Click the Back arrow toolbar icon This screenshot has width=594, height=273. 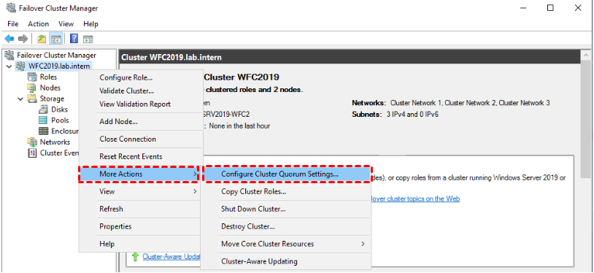click(x=9, y=39)
